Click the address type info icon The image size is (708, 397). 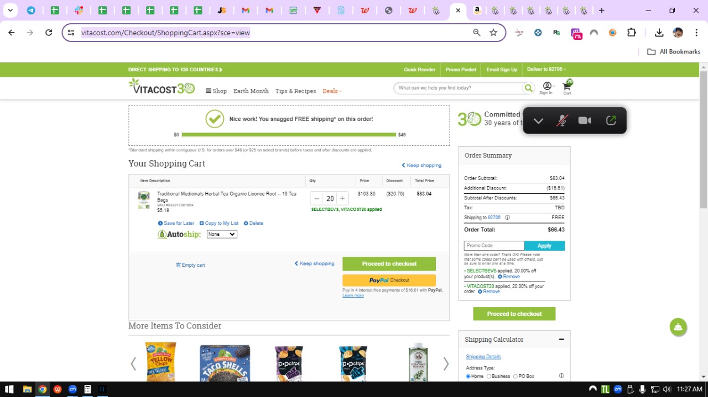tap(561, 376)
